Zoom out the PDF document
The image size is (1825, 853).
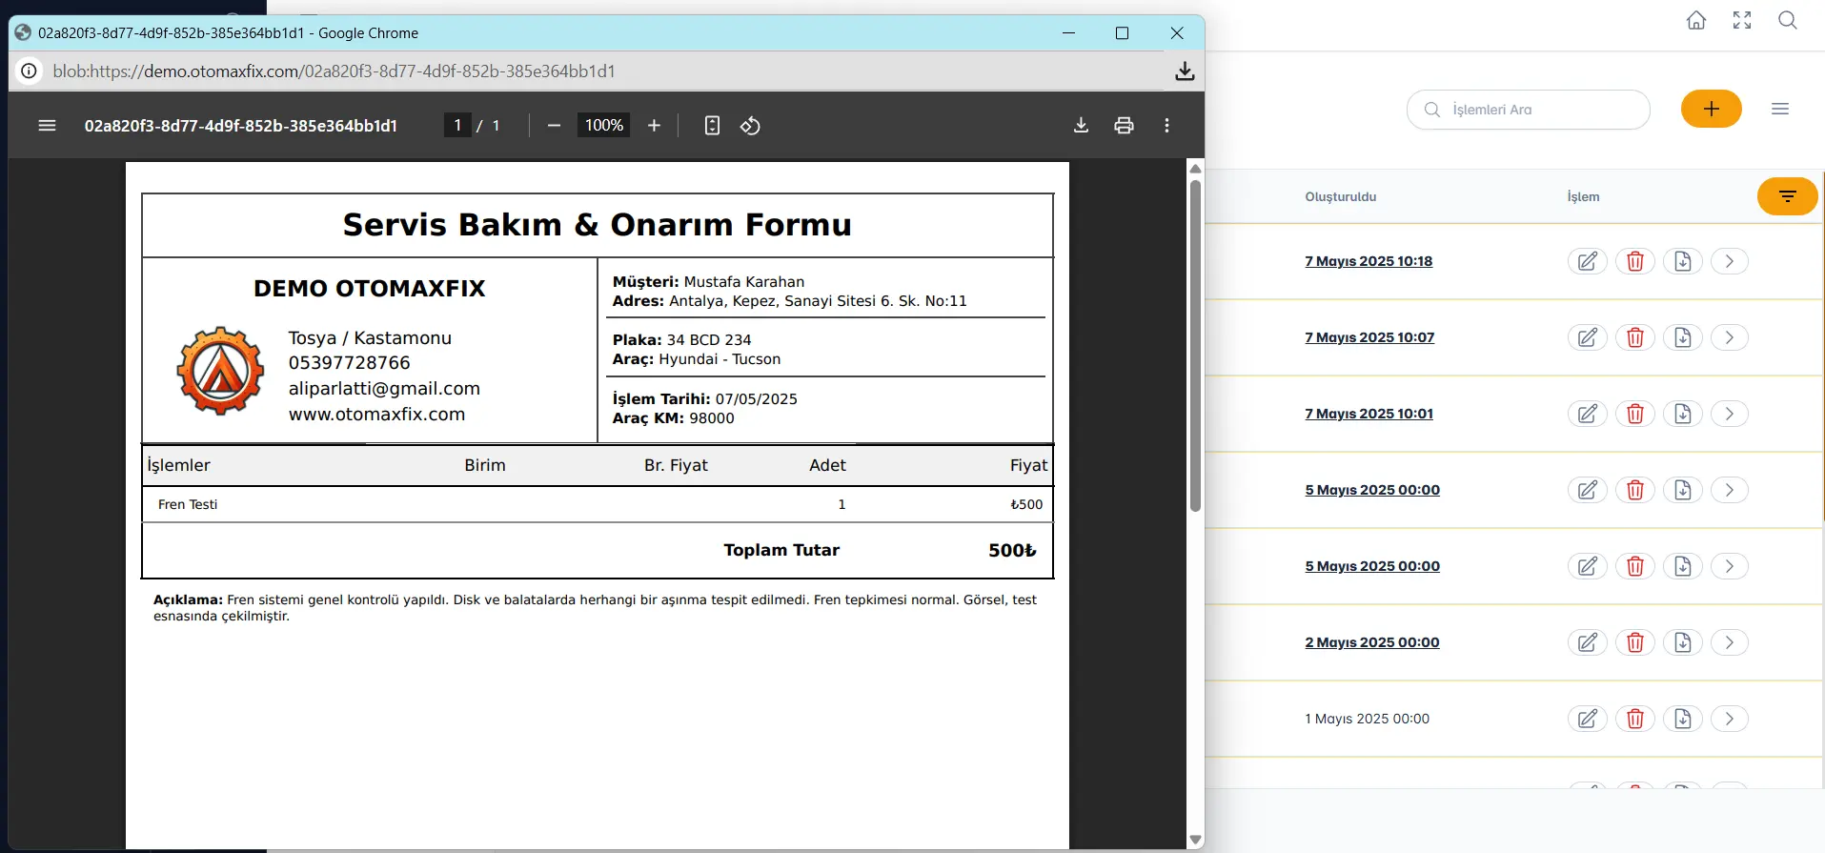(x=554, y=126)
